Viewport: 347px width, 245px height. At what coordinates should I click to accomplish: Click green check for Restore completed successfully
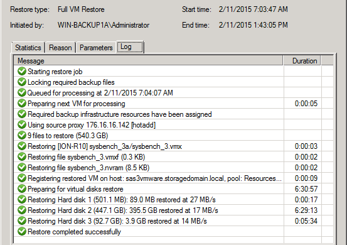pos(22,231)
